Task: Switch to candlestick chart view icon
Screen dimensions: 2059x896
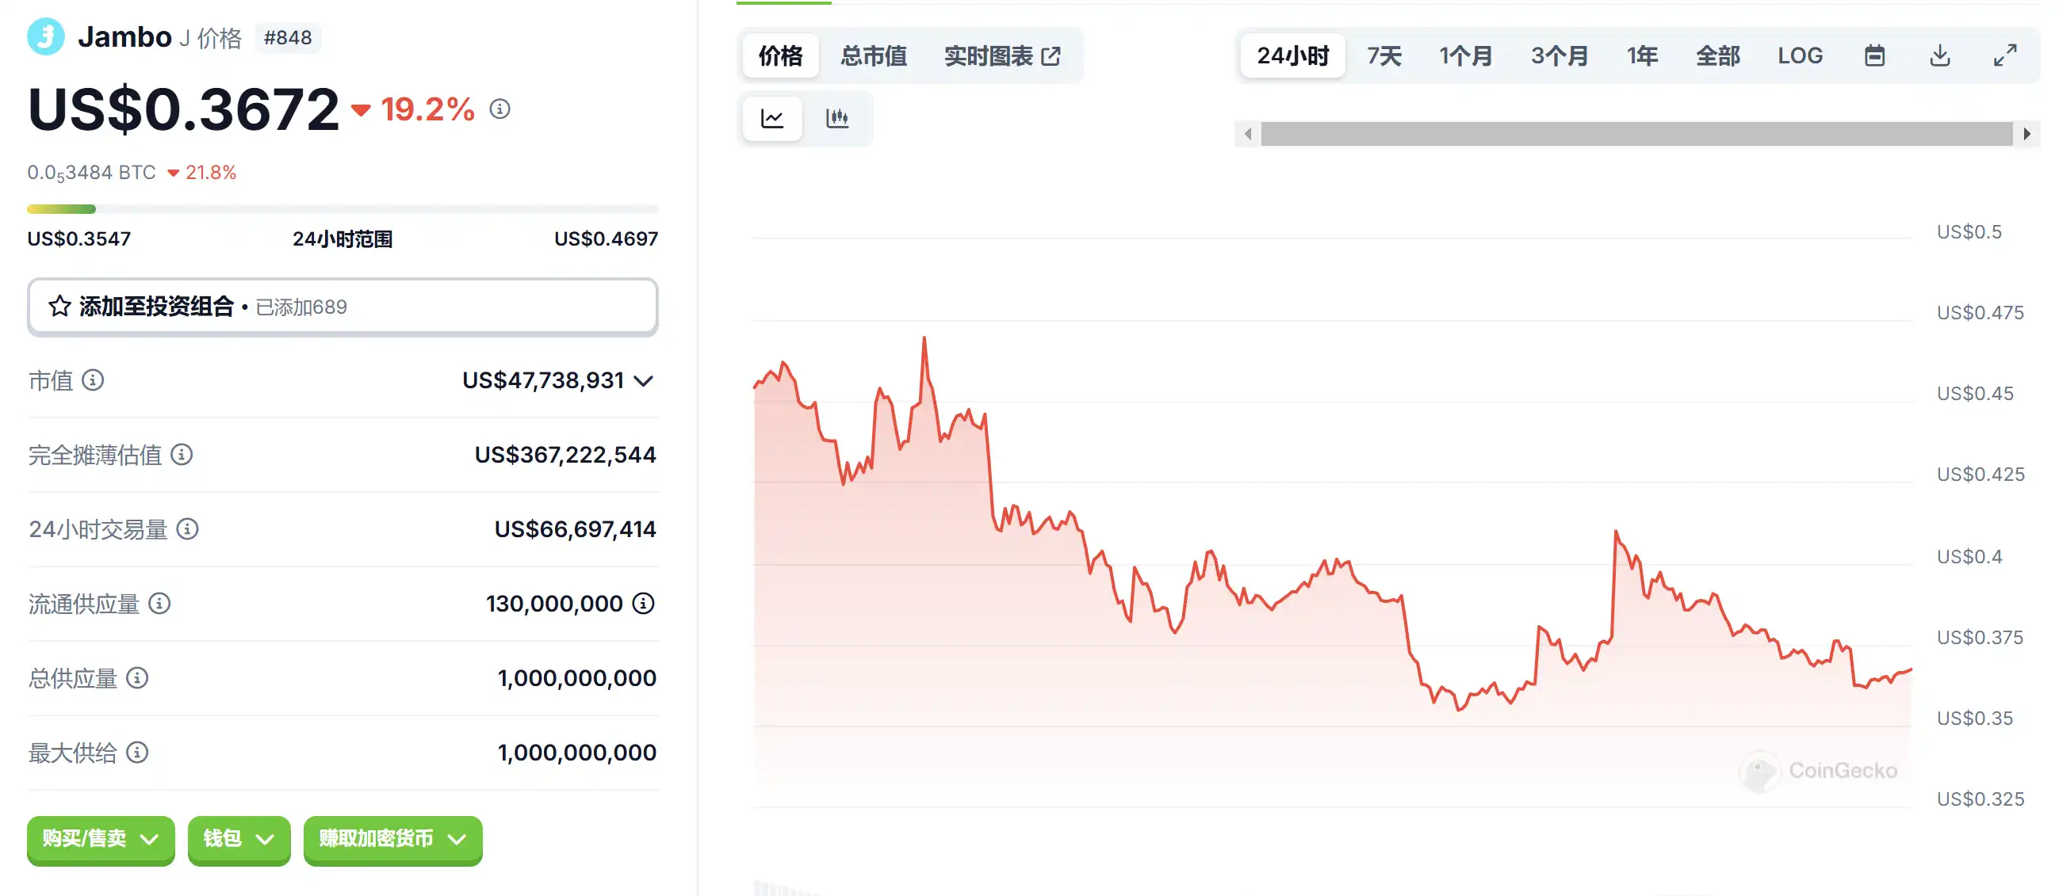Action: point(837,119)
